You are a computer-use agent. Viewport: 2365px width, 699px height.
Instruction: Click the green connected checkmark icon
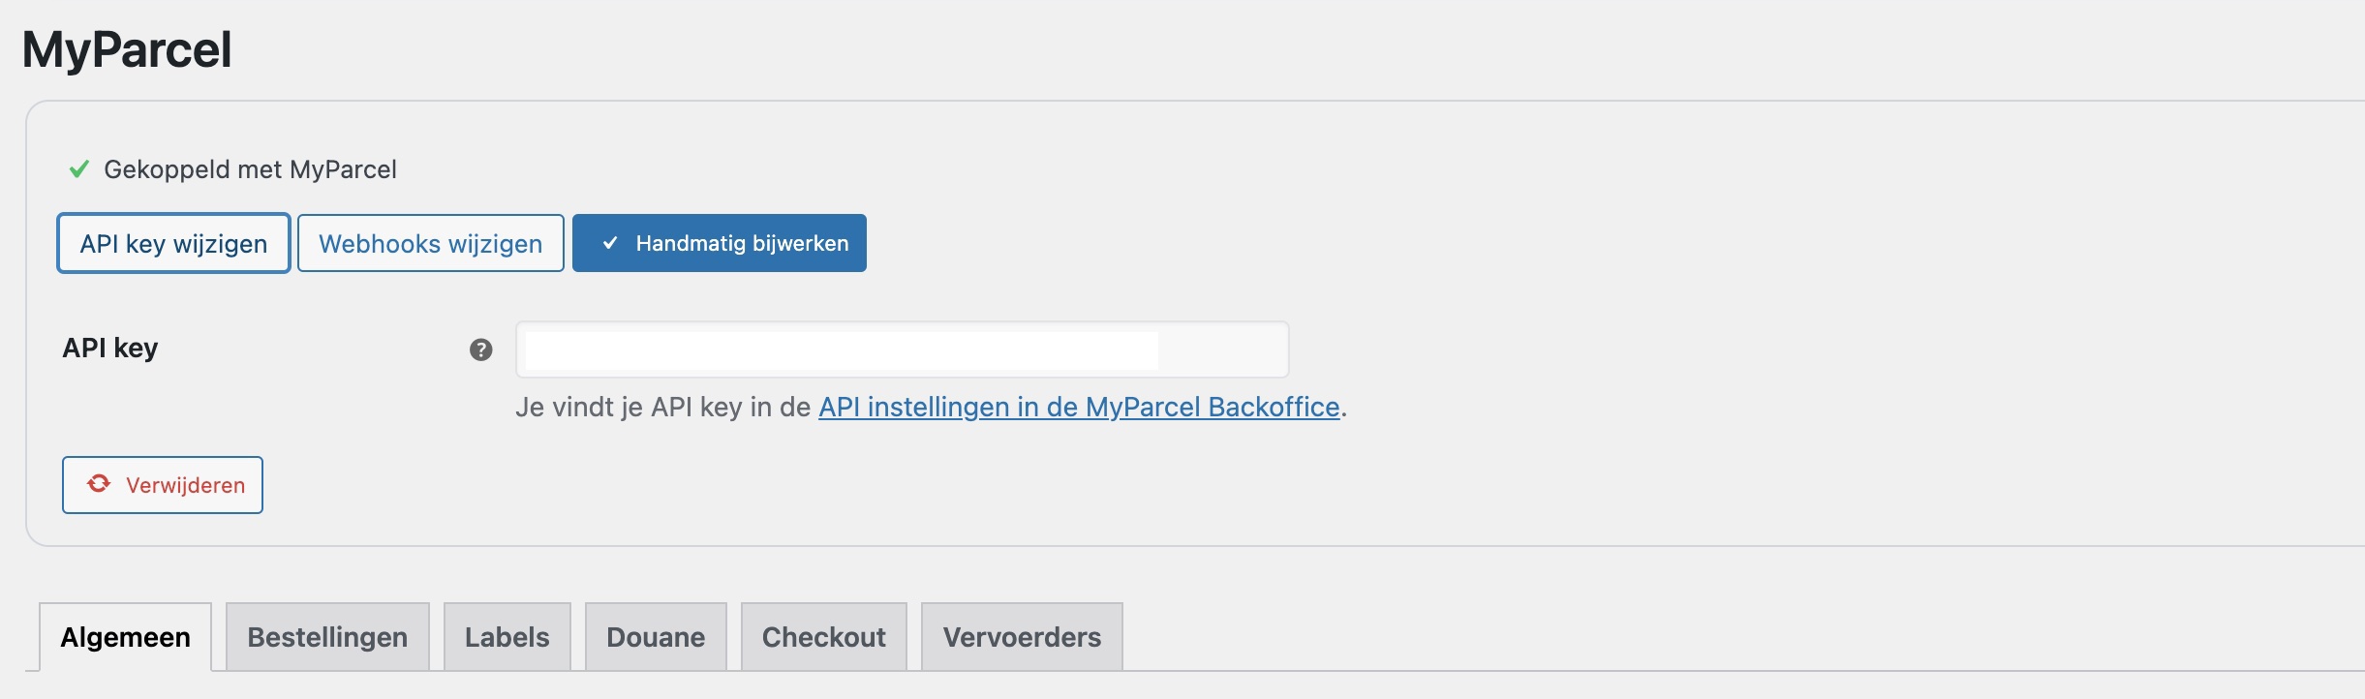tap(79, 168)
